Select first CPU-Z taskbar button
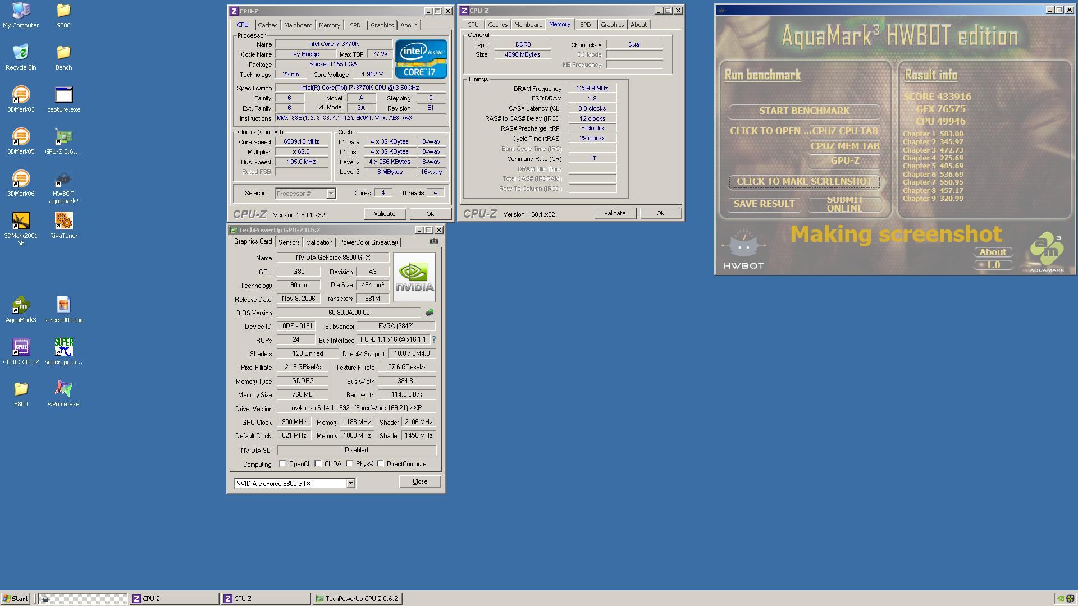This screenshot has height=606, width=1078. [x=175, y=599]
